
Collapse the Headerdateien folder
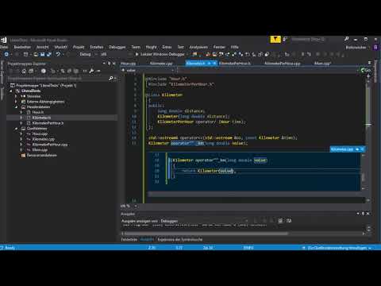17,107
